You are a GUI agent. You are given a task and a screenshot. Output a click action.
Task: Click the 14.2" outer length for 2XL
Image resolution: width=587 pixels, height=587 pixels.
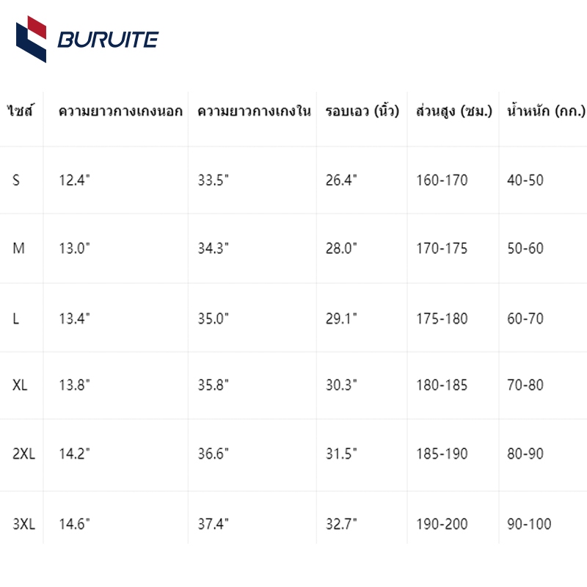(x=74, y=453)
